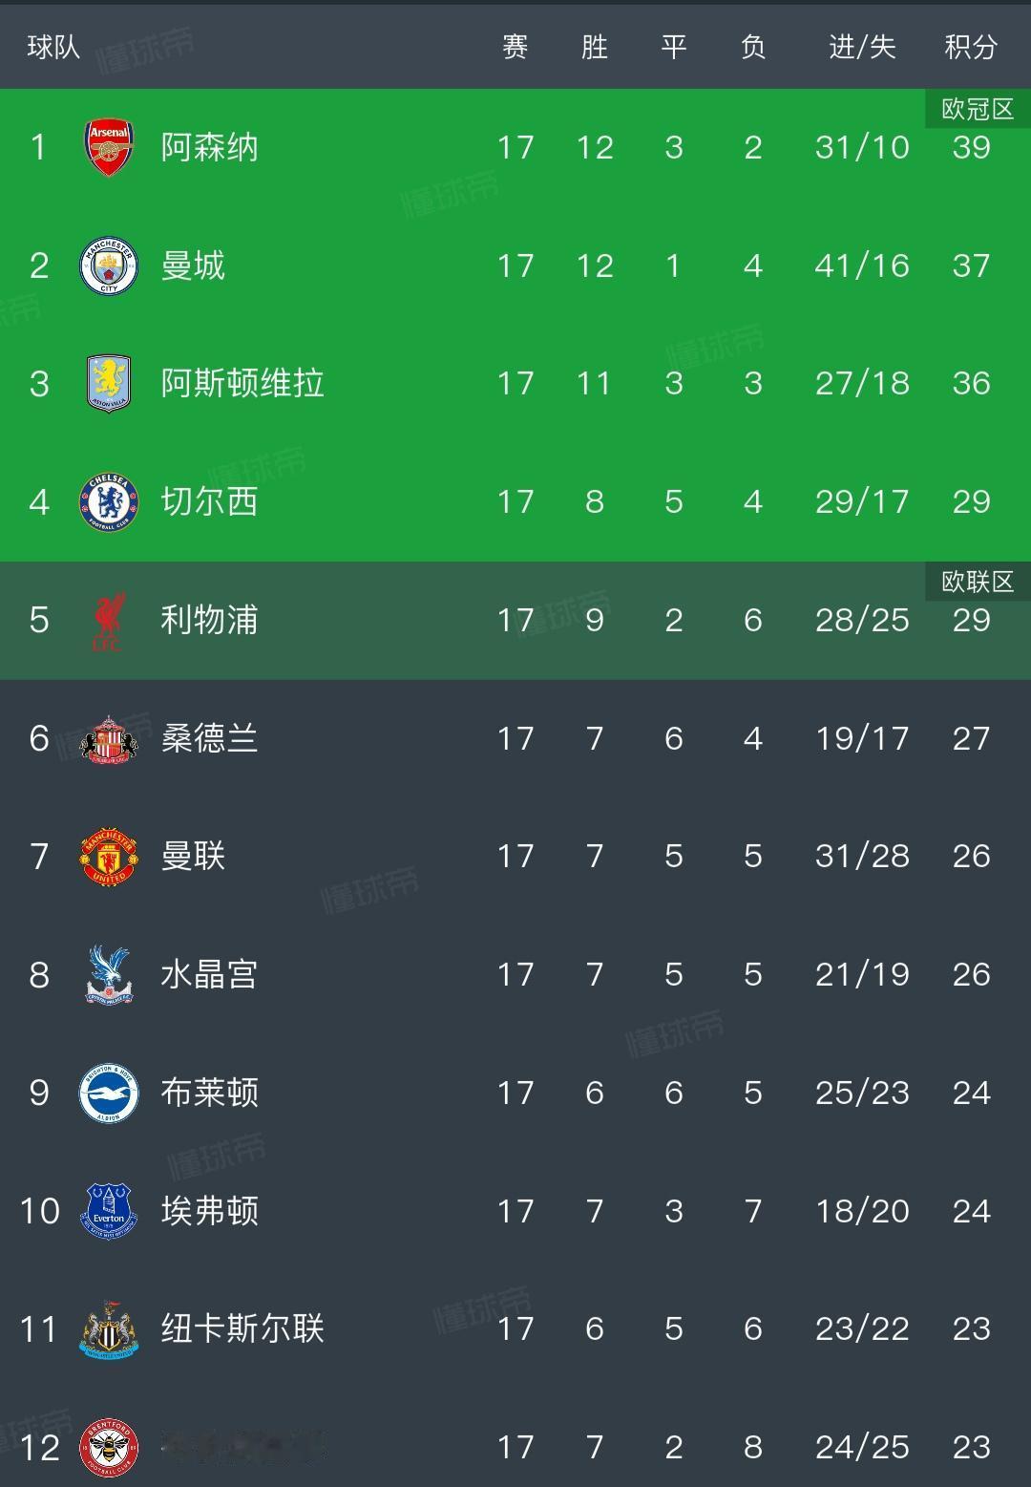This screenshot has height=1487, width=1031.
Task: Tap the Crystal Palace eagle logo
Action: point(109,974)
